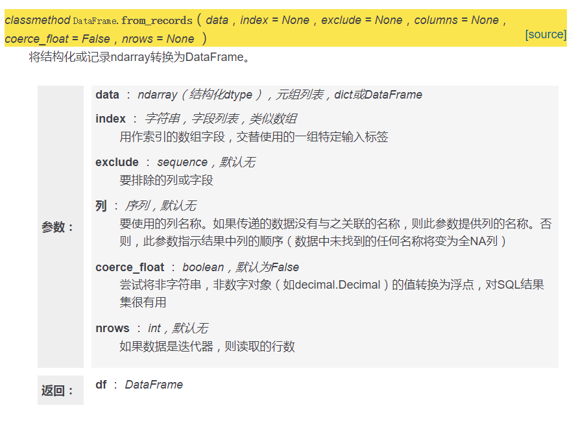This screenshot has height=421, width=578.
Task: Click the boolean type text for coerce_float
Action: (204, 267)
